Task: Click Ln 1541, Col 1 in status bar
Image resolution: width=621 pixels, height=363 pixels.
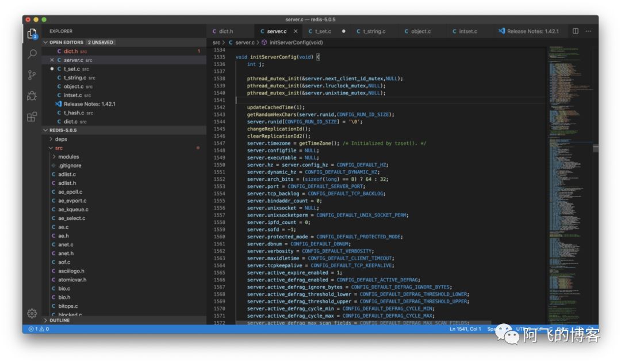Action: click(465, 329)
